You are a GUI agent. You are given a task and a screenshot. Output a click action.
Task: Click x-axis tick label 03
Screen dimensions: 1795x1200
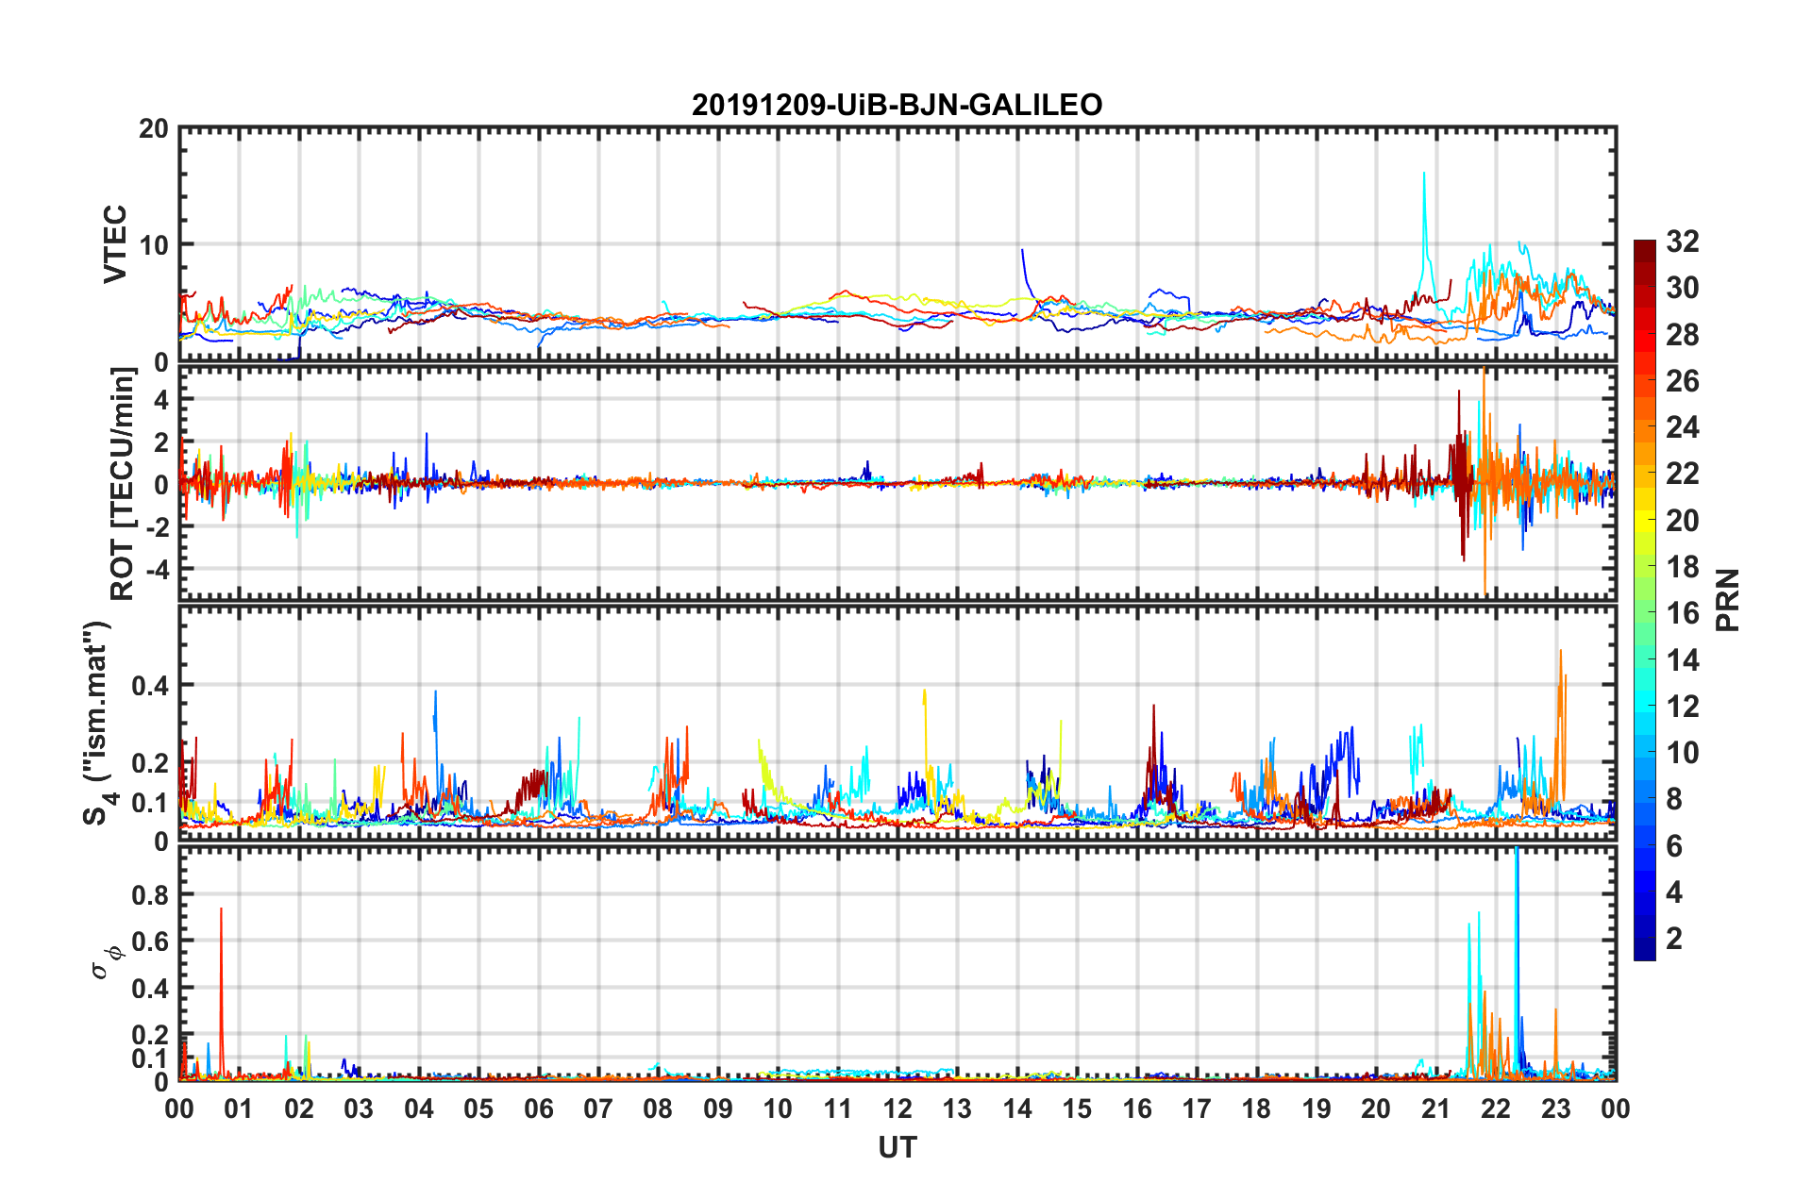[x=359, y=1108]
